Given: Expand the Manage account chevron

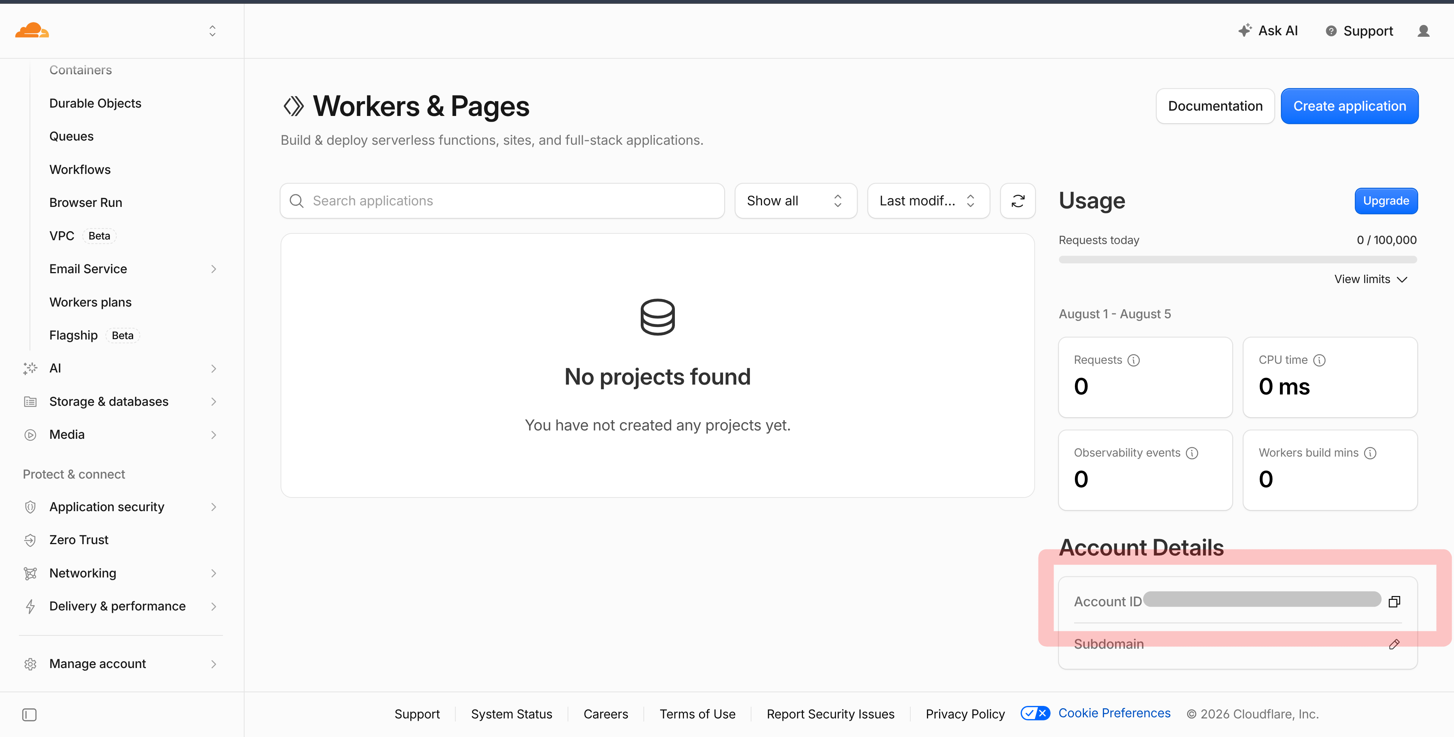Looking at the screenshot, I should click(x=213, y=664).
